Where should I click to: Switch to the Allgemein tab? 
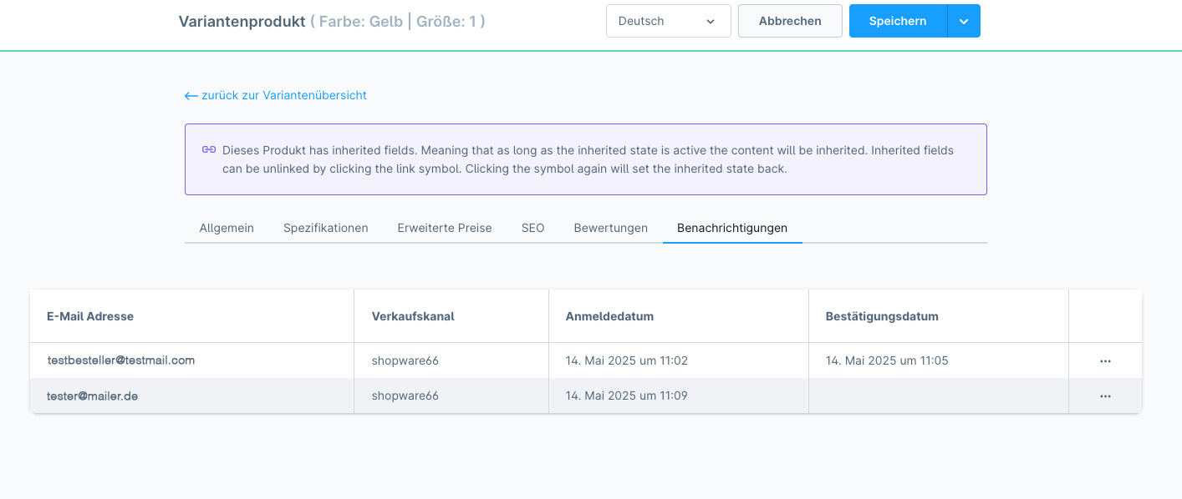point(227,228)
